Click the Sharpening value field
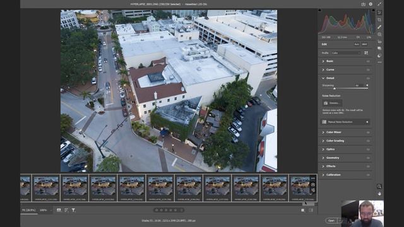 pos(359,85)
